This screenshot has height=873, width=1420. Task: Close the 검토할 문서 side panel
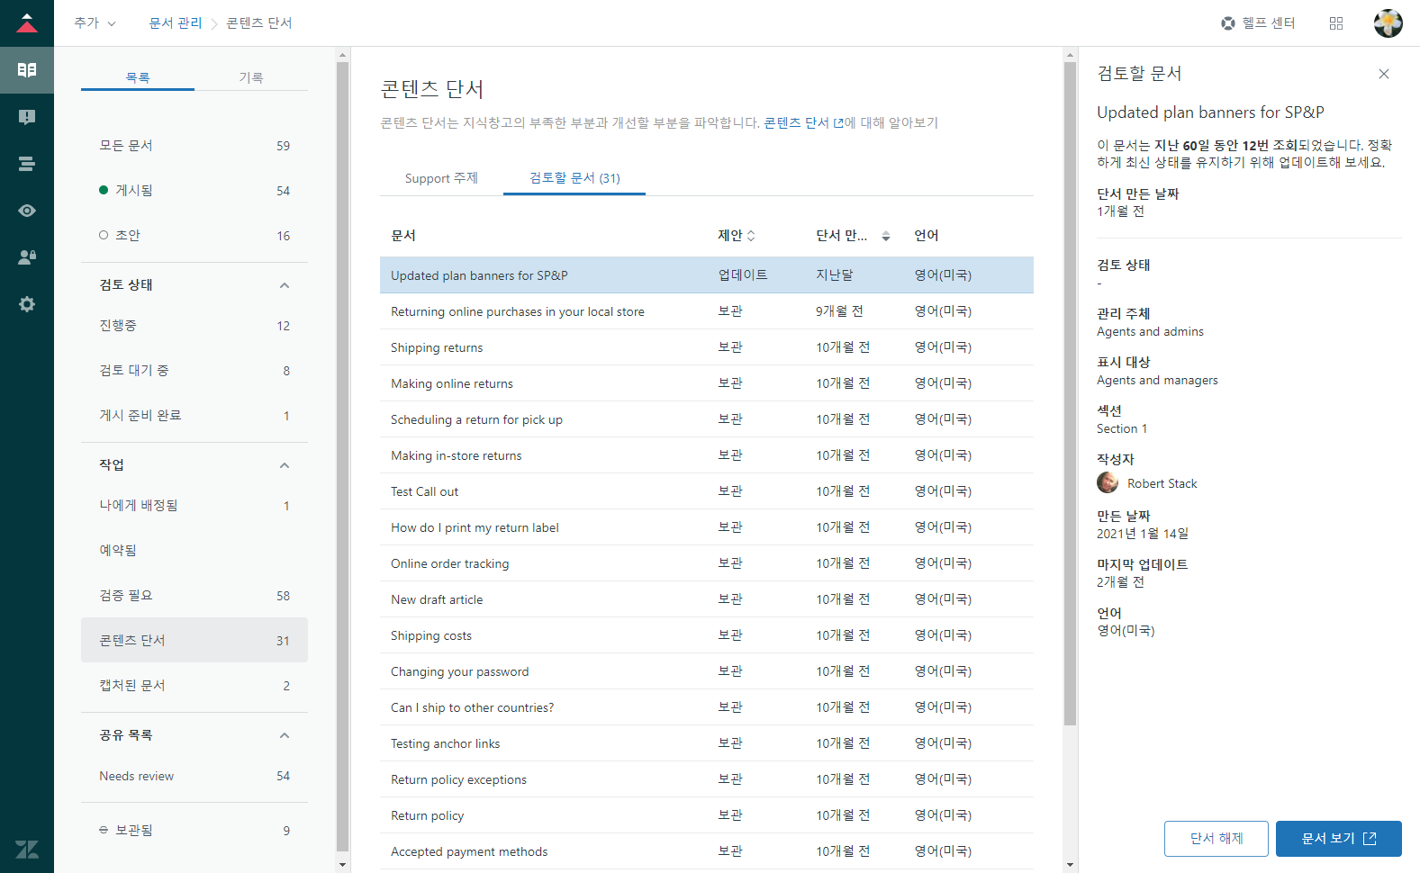pyautogui.click(x=1384, y=74)
